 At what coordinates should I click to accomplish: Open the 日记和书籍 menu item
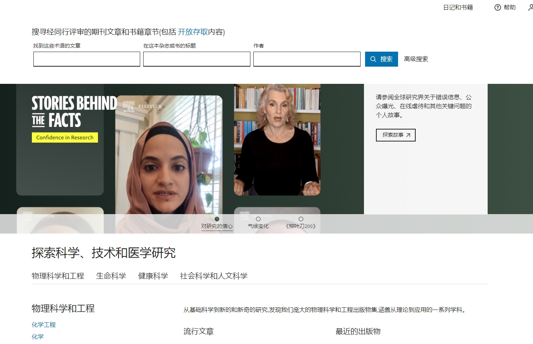[458, 7]
